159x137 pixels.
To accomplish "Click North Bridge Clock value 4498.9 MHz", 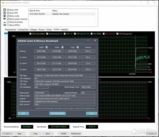I will click(88, 87).
